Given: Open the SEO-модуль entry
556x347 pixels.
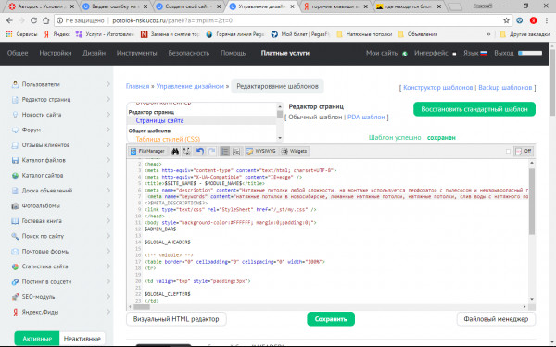Looking at the screenshot, I should pyautogui.click(x=38, y=297).
